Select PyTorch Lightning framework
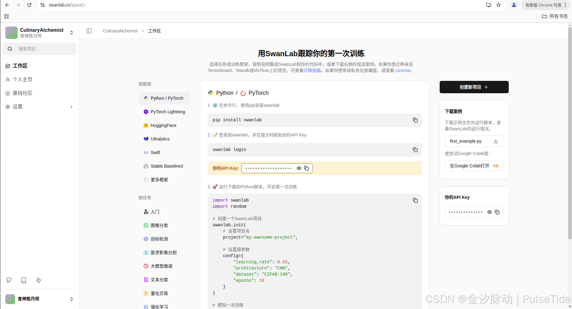Screen dimensions: 572x309 click(x=164, y=112)
